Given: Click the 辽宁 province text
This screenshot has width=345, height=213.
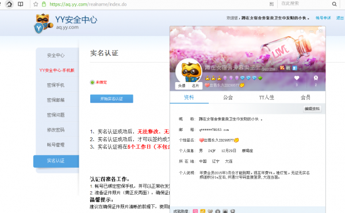Looking at the screenshot, I should (216, 161).
